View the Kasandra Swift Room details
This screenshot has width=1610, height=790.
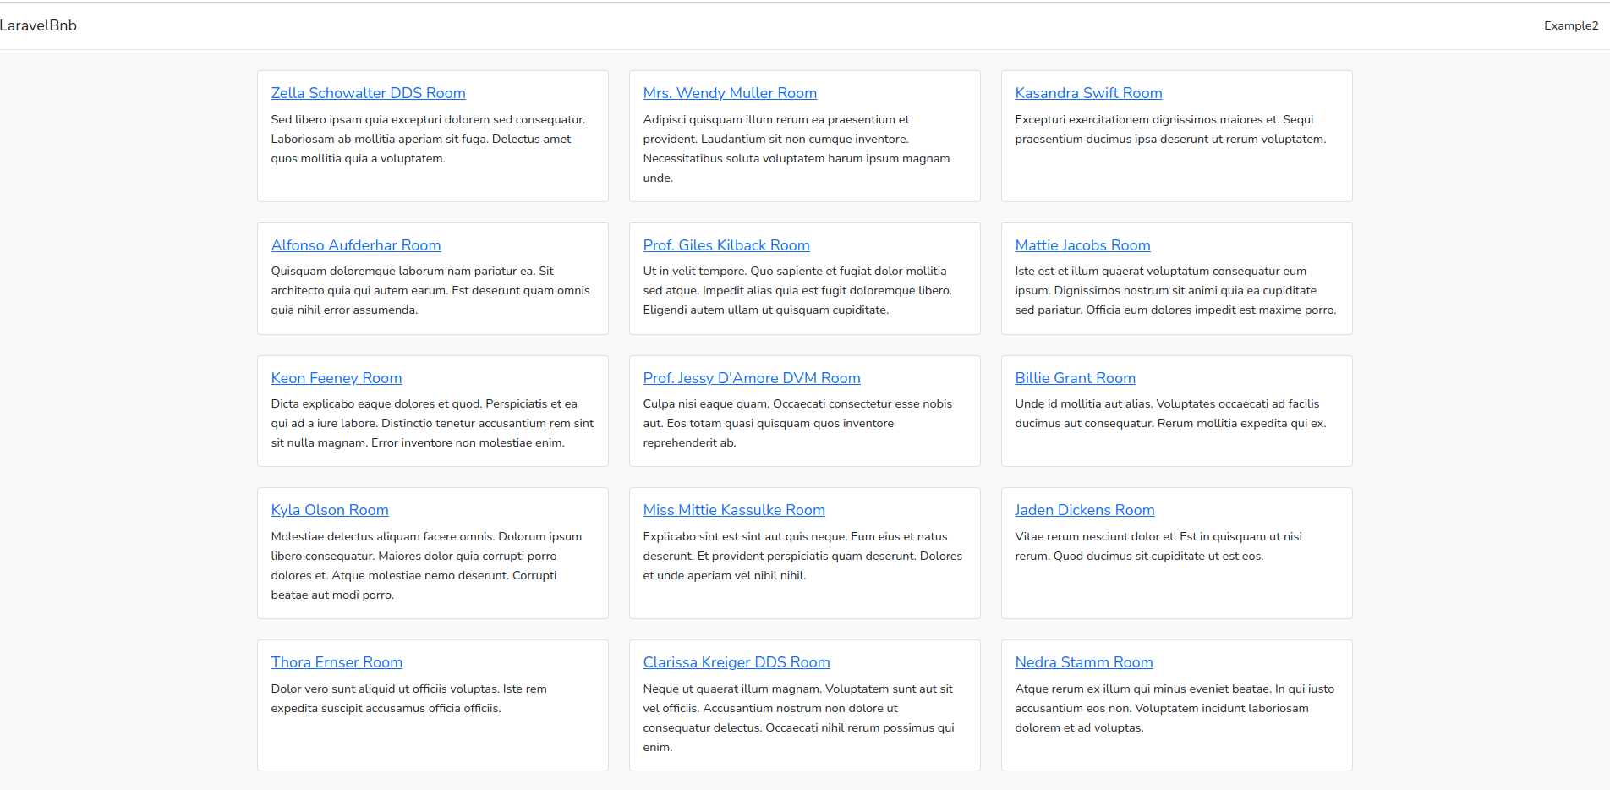coord(1088,93)
